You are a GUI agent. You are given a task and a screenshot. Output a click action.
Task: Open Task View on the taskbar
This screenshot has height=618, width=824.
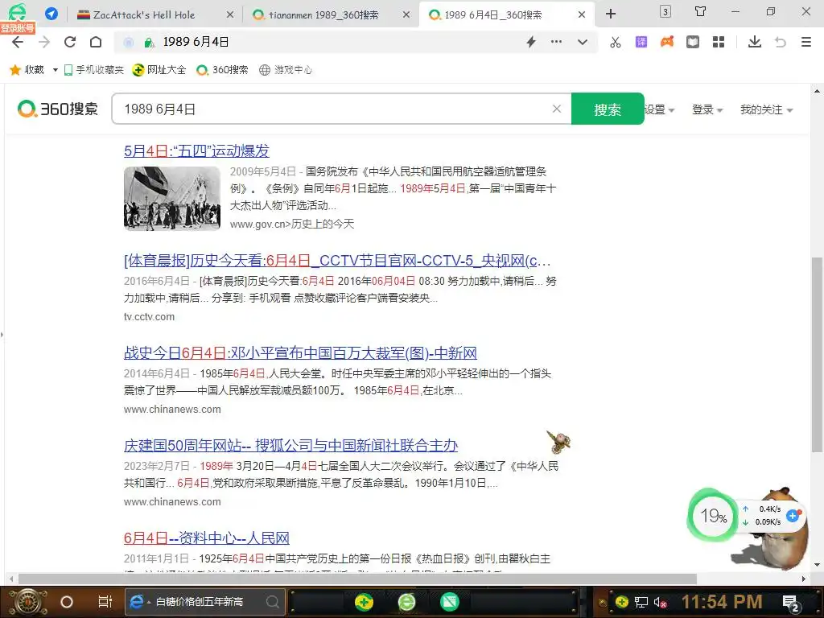pos(105,602)
